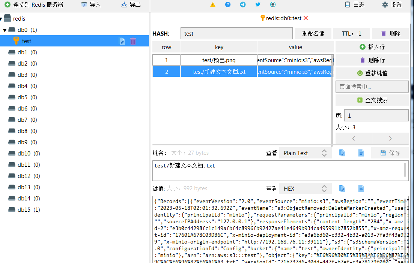The width and height of the screenshot is (414, 263).
Task: Click 删除 delete key button
Action: coord(390,33)
